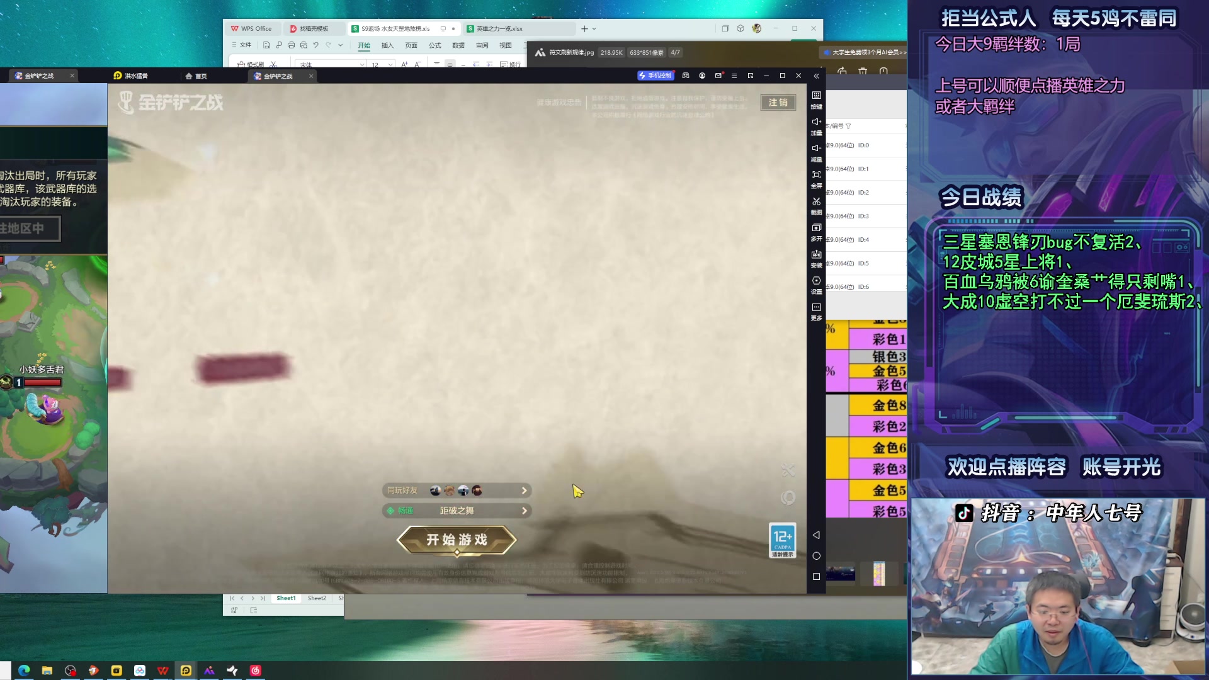The height and width of the screenshot is (680, 1209).
Task: Click the filter icon beside 编号 column
Action: 848,126
